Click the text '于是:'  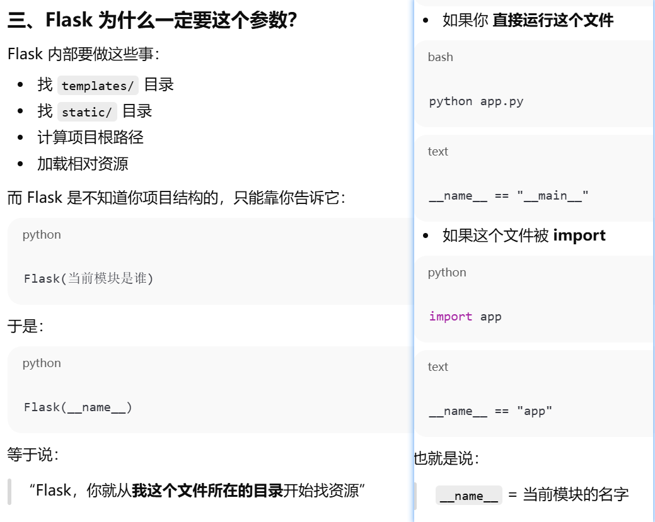pos(25,326)
